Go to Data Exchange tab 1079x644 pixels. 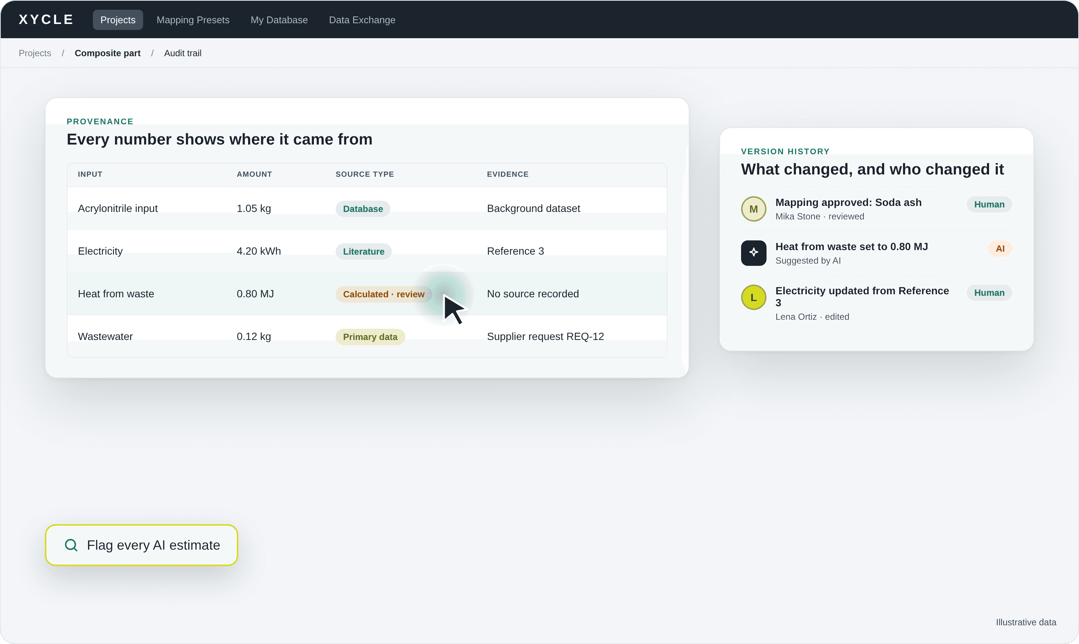tap(362, 20)
